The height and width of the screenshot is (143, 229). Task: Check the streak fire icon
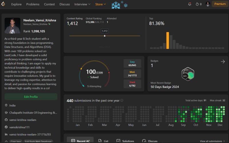click(197, 4)
